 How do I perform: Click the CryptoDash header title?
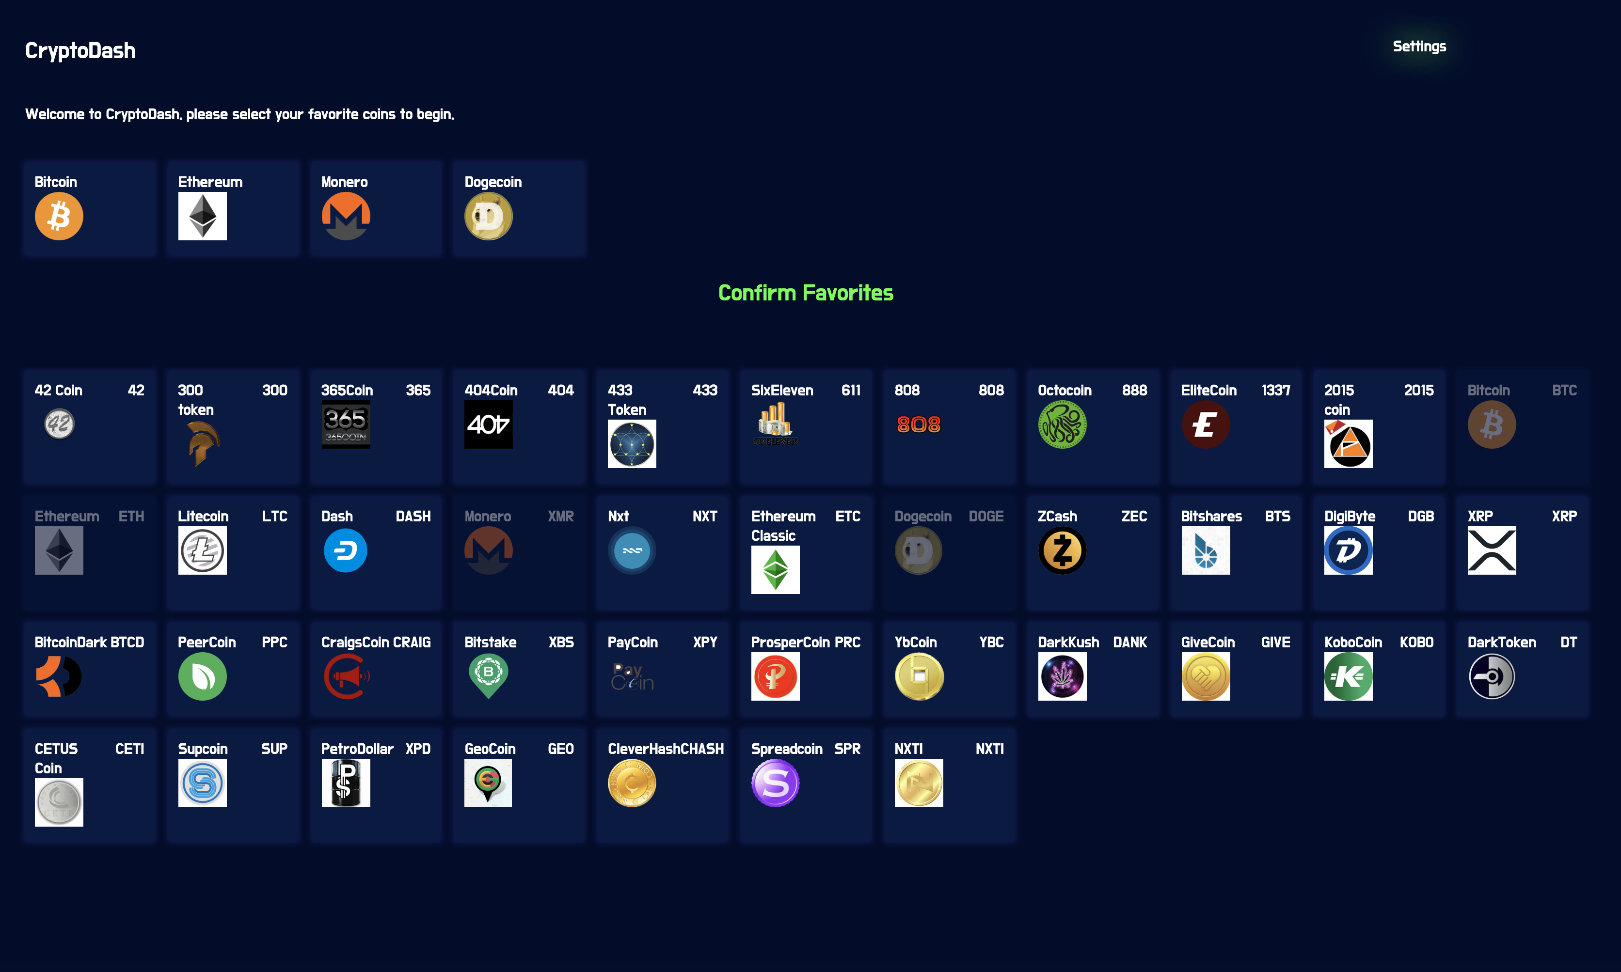(x=80, y=50)
